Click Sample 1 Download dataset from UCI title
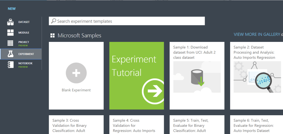The height and width of the screenshot is (134, 283). (x=194, y=52)
